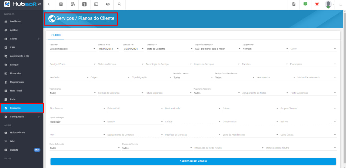Viewport: 346px width, 168px height.
Task: Open the calendar clock schedule icon
Action: point(73,4)
